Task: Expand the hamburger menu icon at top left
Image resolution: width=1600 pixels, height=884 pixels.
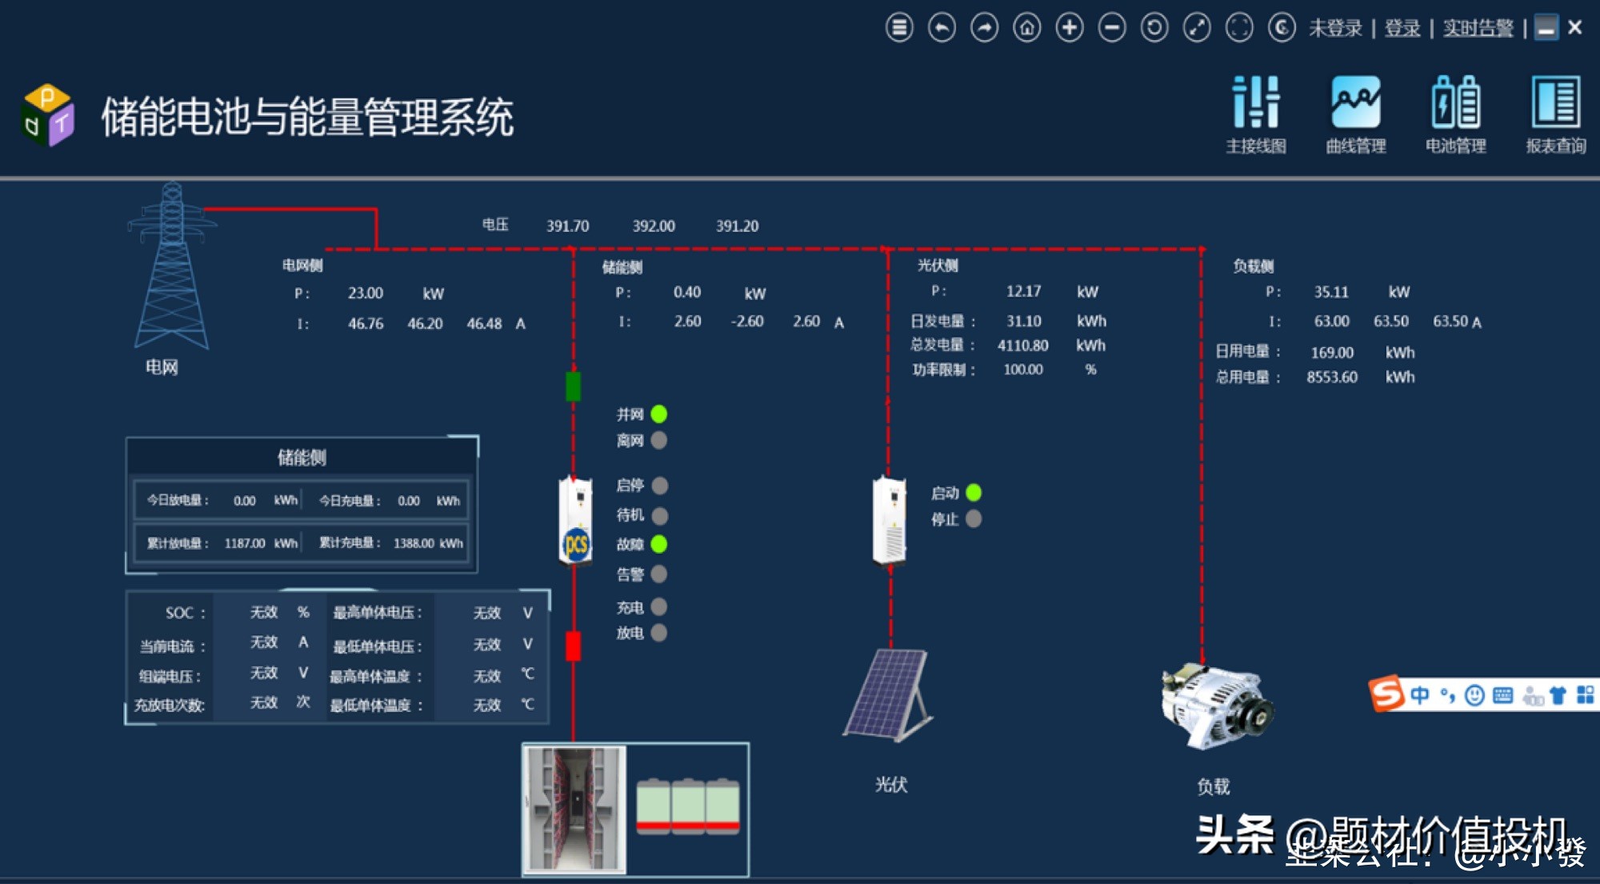Action: tap(899, 28)
